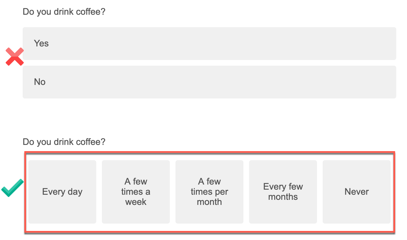
Task: Answer No to drinking coffee
Action: tap(209, 82)
